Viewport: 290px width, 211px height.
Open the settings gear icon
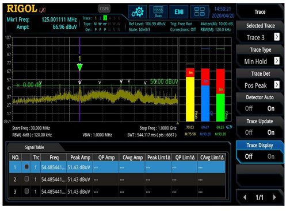138,12
